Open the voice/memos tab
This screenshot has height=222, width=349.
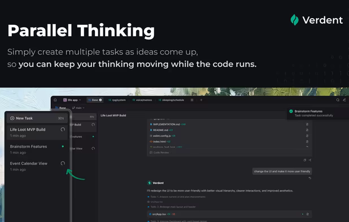pyautogui.click(x=142, y=100)
